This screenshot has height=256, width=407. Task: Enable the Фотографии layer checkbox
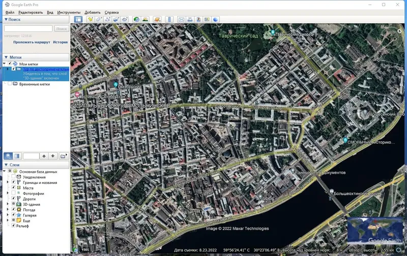(x=14, y=194)
